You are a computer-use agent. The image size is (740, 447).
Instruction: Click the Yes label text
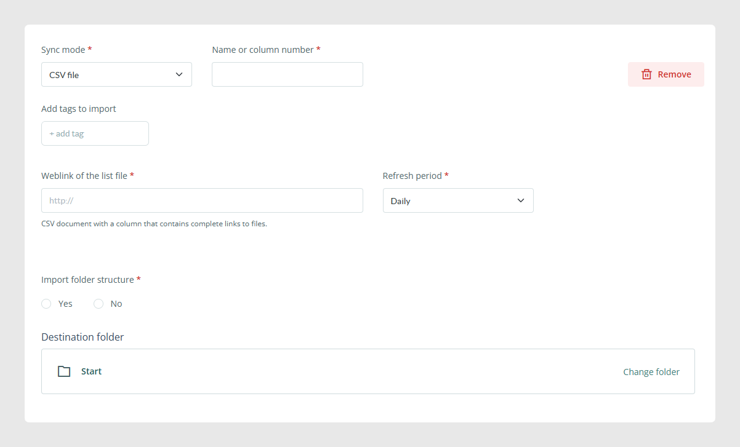(x=65, y=304)
